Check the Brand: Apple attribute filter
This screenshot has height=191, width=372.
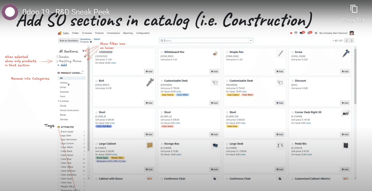pos(59,132)
